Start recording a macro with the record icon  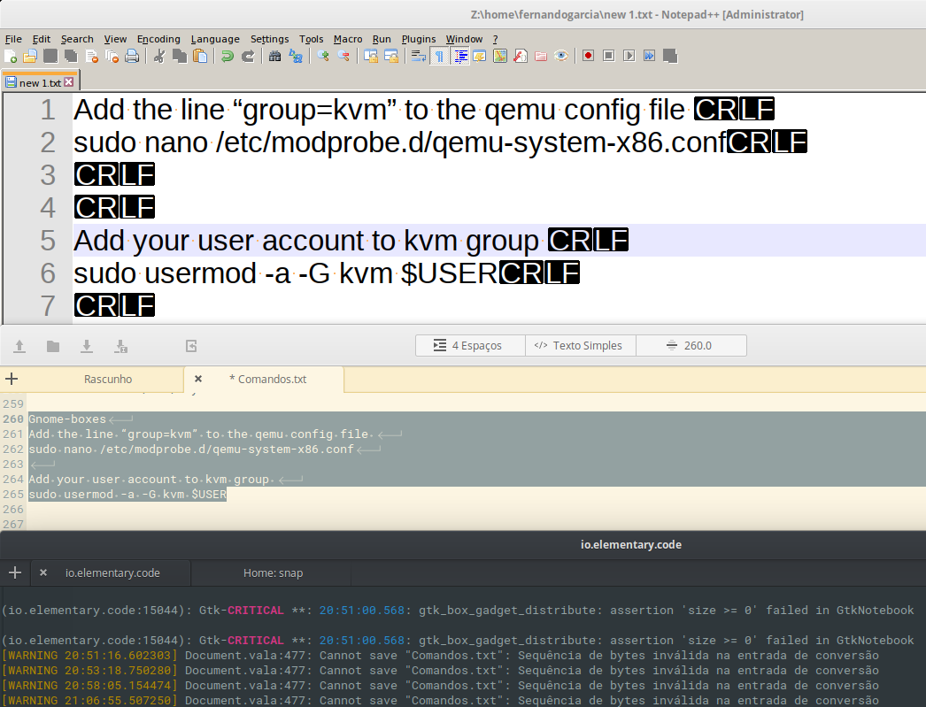click(x=586, y=56)
